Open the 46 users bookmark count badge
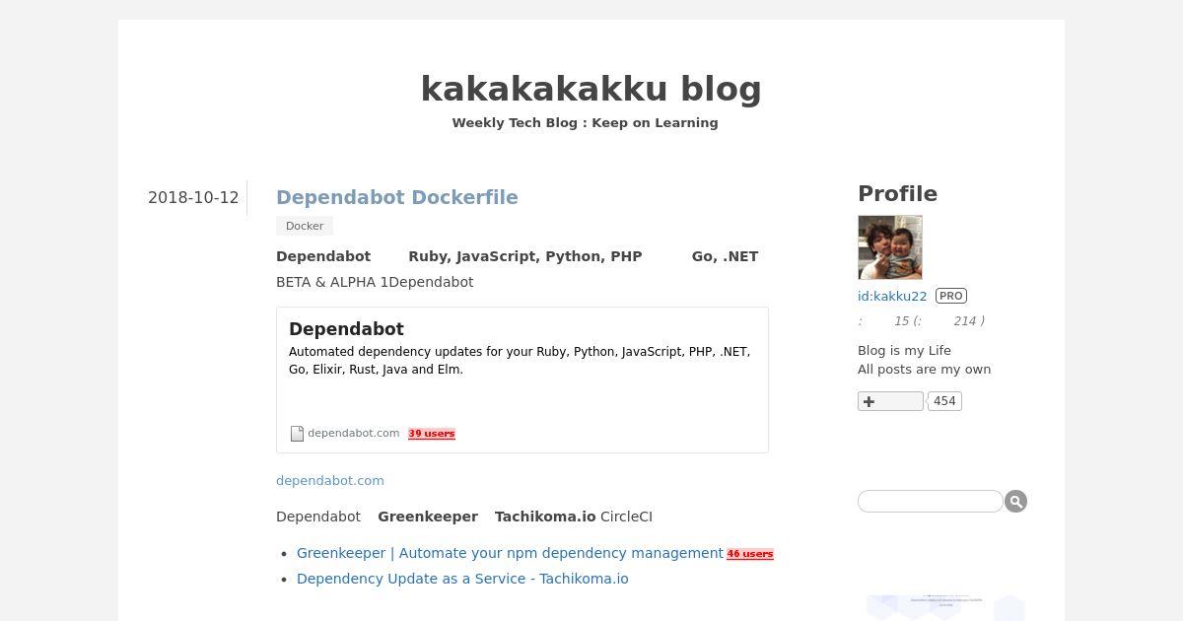 pyautogui.click(x=750, y=554)
